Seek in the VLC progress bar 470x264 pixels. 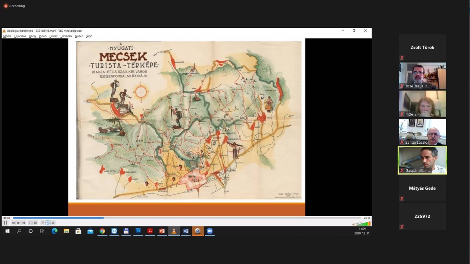pos(187,218)
